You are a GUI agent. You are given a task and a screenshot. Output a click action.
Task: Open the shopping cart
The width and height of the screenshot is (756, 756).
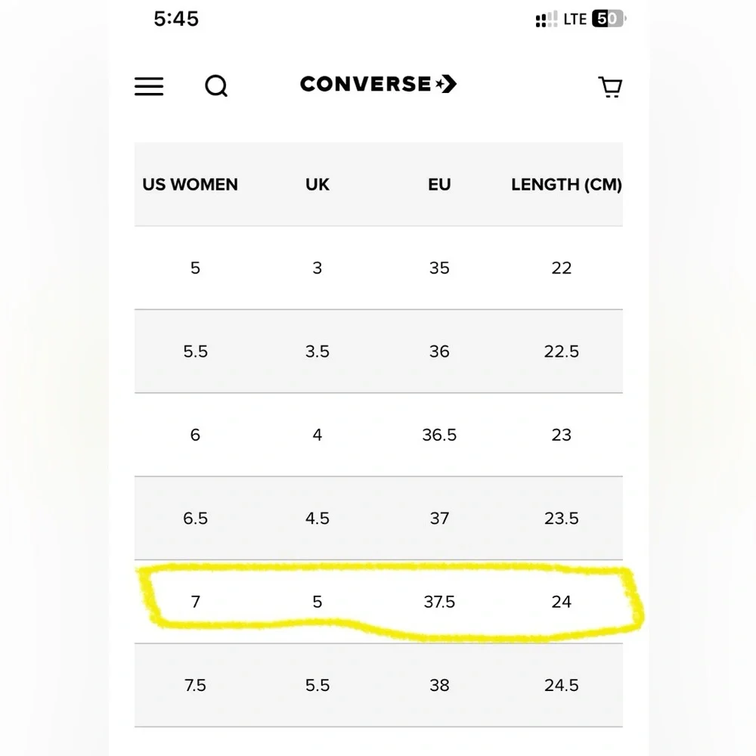coord(610,87)
